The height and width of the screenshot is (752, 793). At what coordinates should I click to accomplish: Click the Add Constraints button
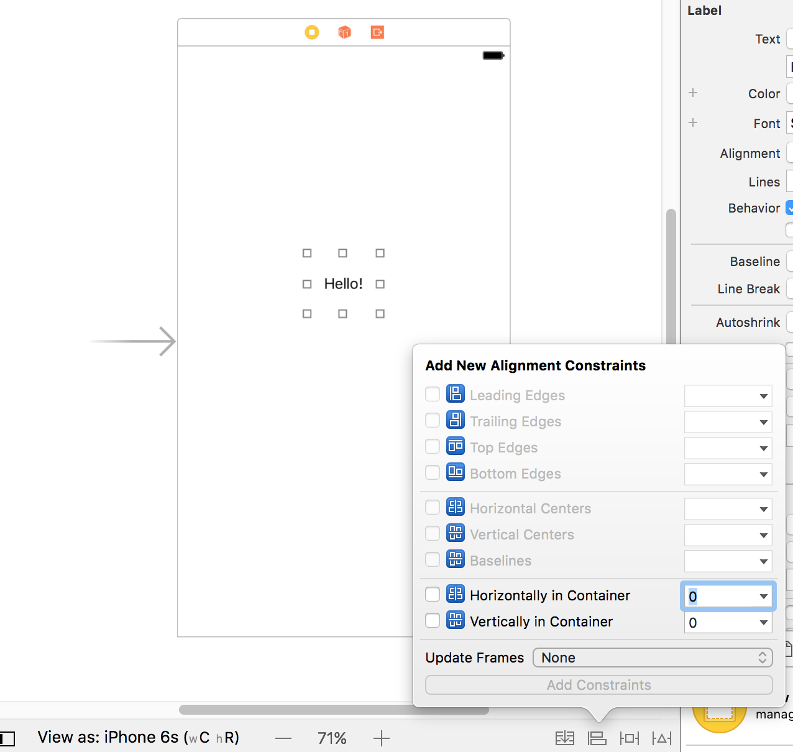599,685
